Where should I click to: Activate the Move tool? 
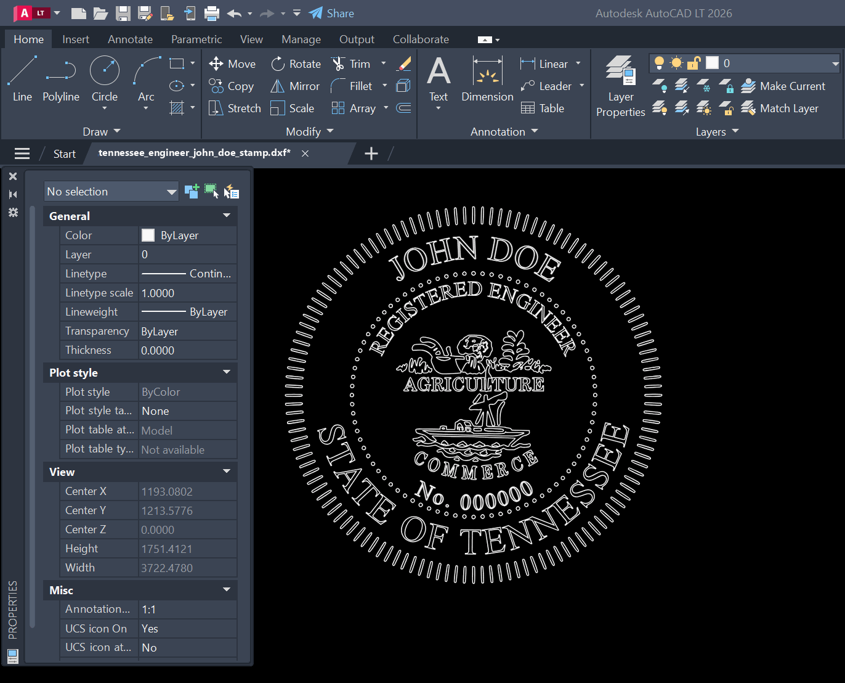click(232, 63)
